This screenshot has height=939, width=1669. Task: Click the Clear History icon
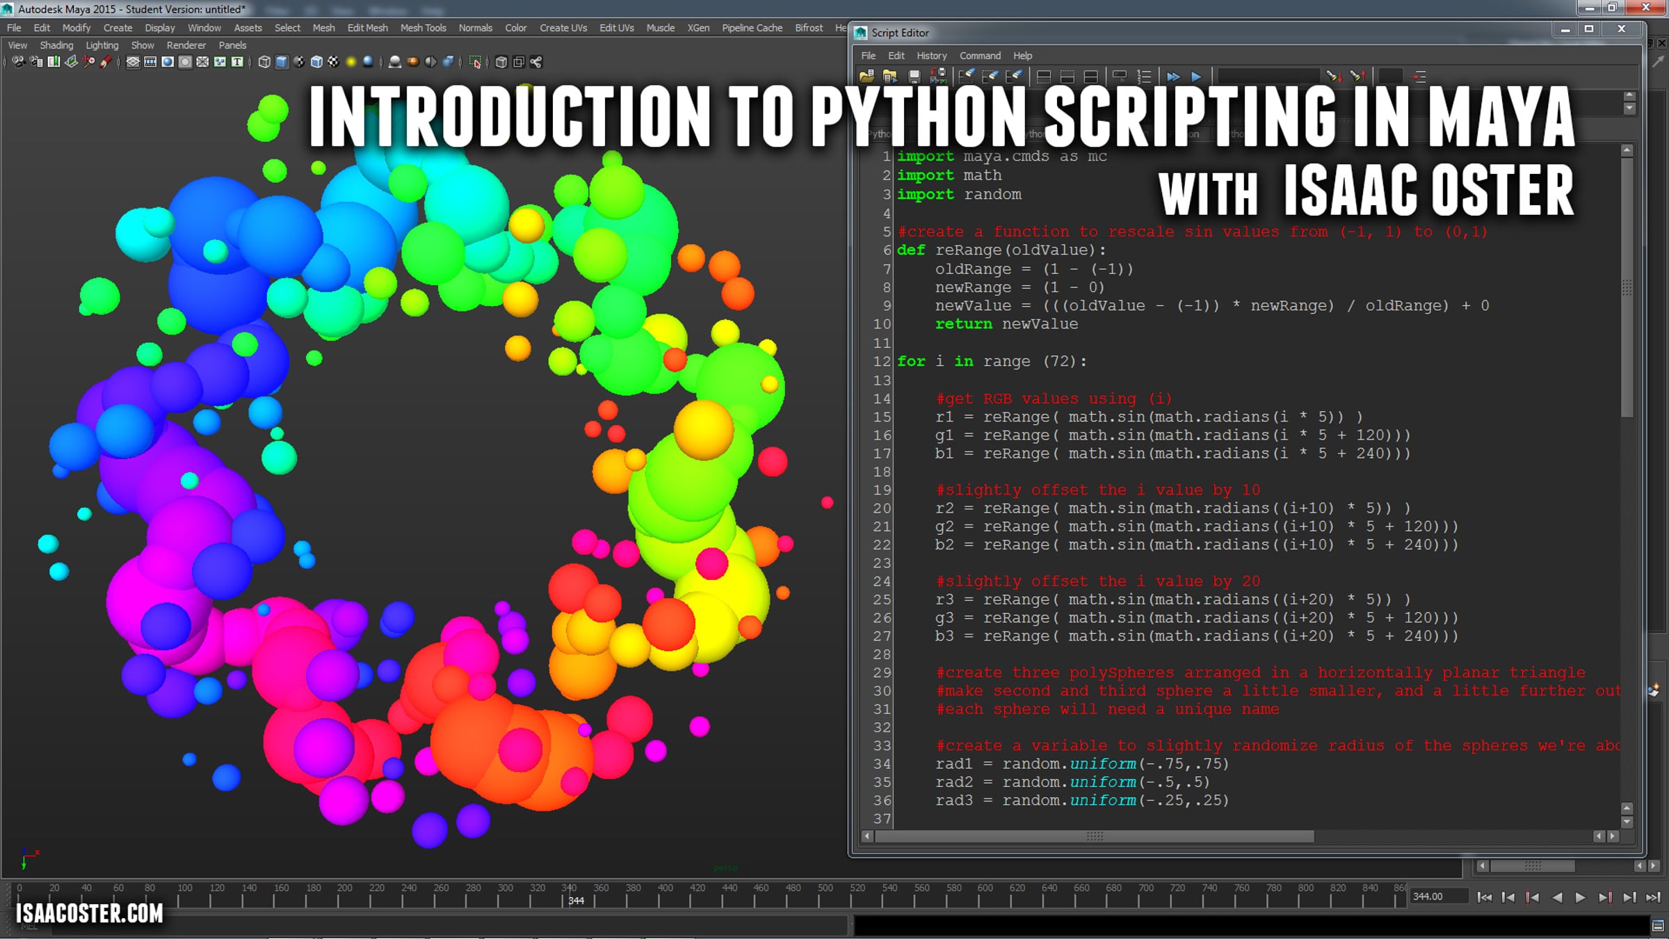pyautogui.click(x=967, y=77)
